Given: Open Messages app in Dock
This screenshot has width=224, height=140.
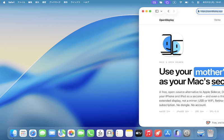Looking at the screenshot, I should pyautogui.click(x=43, y=133).
